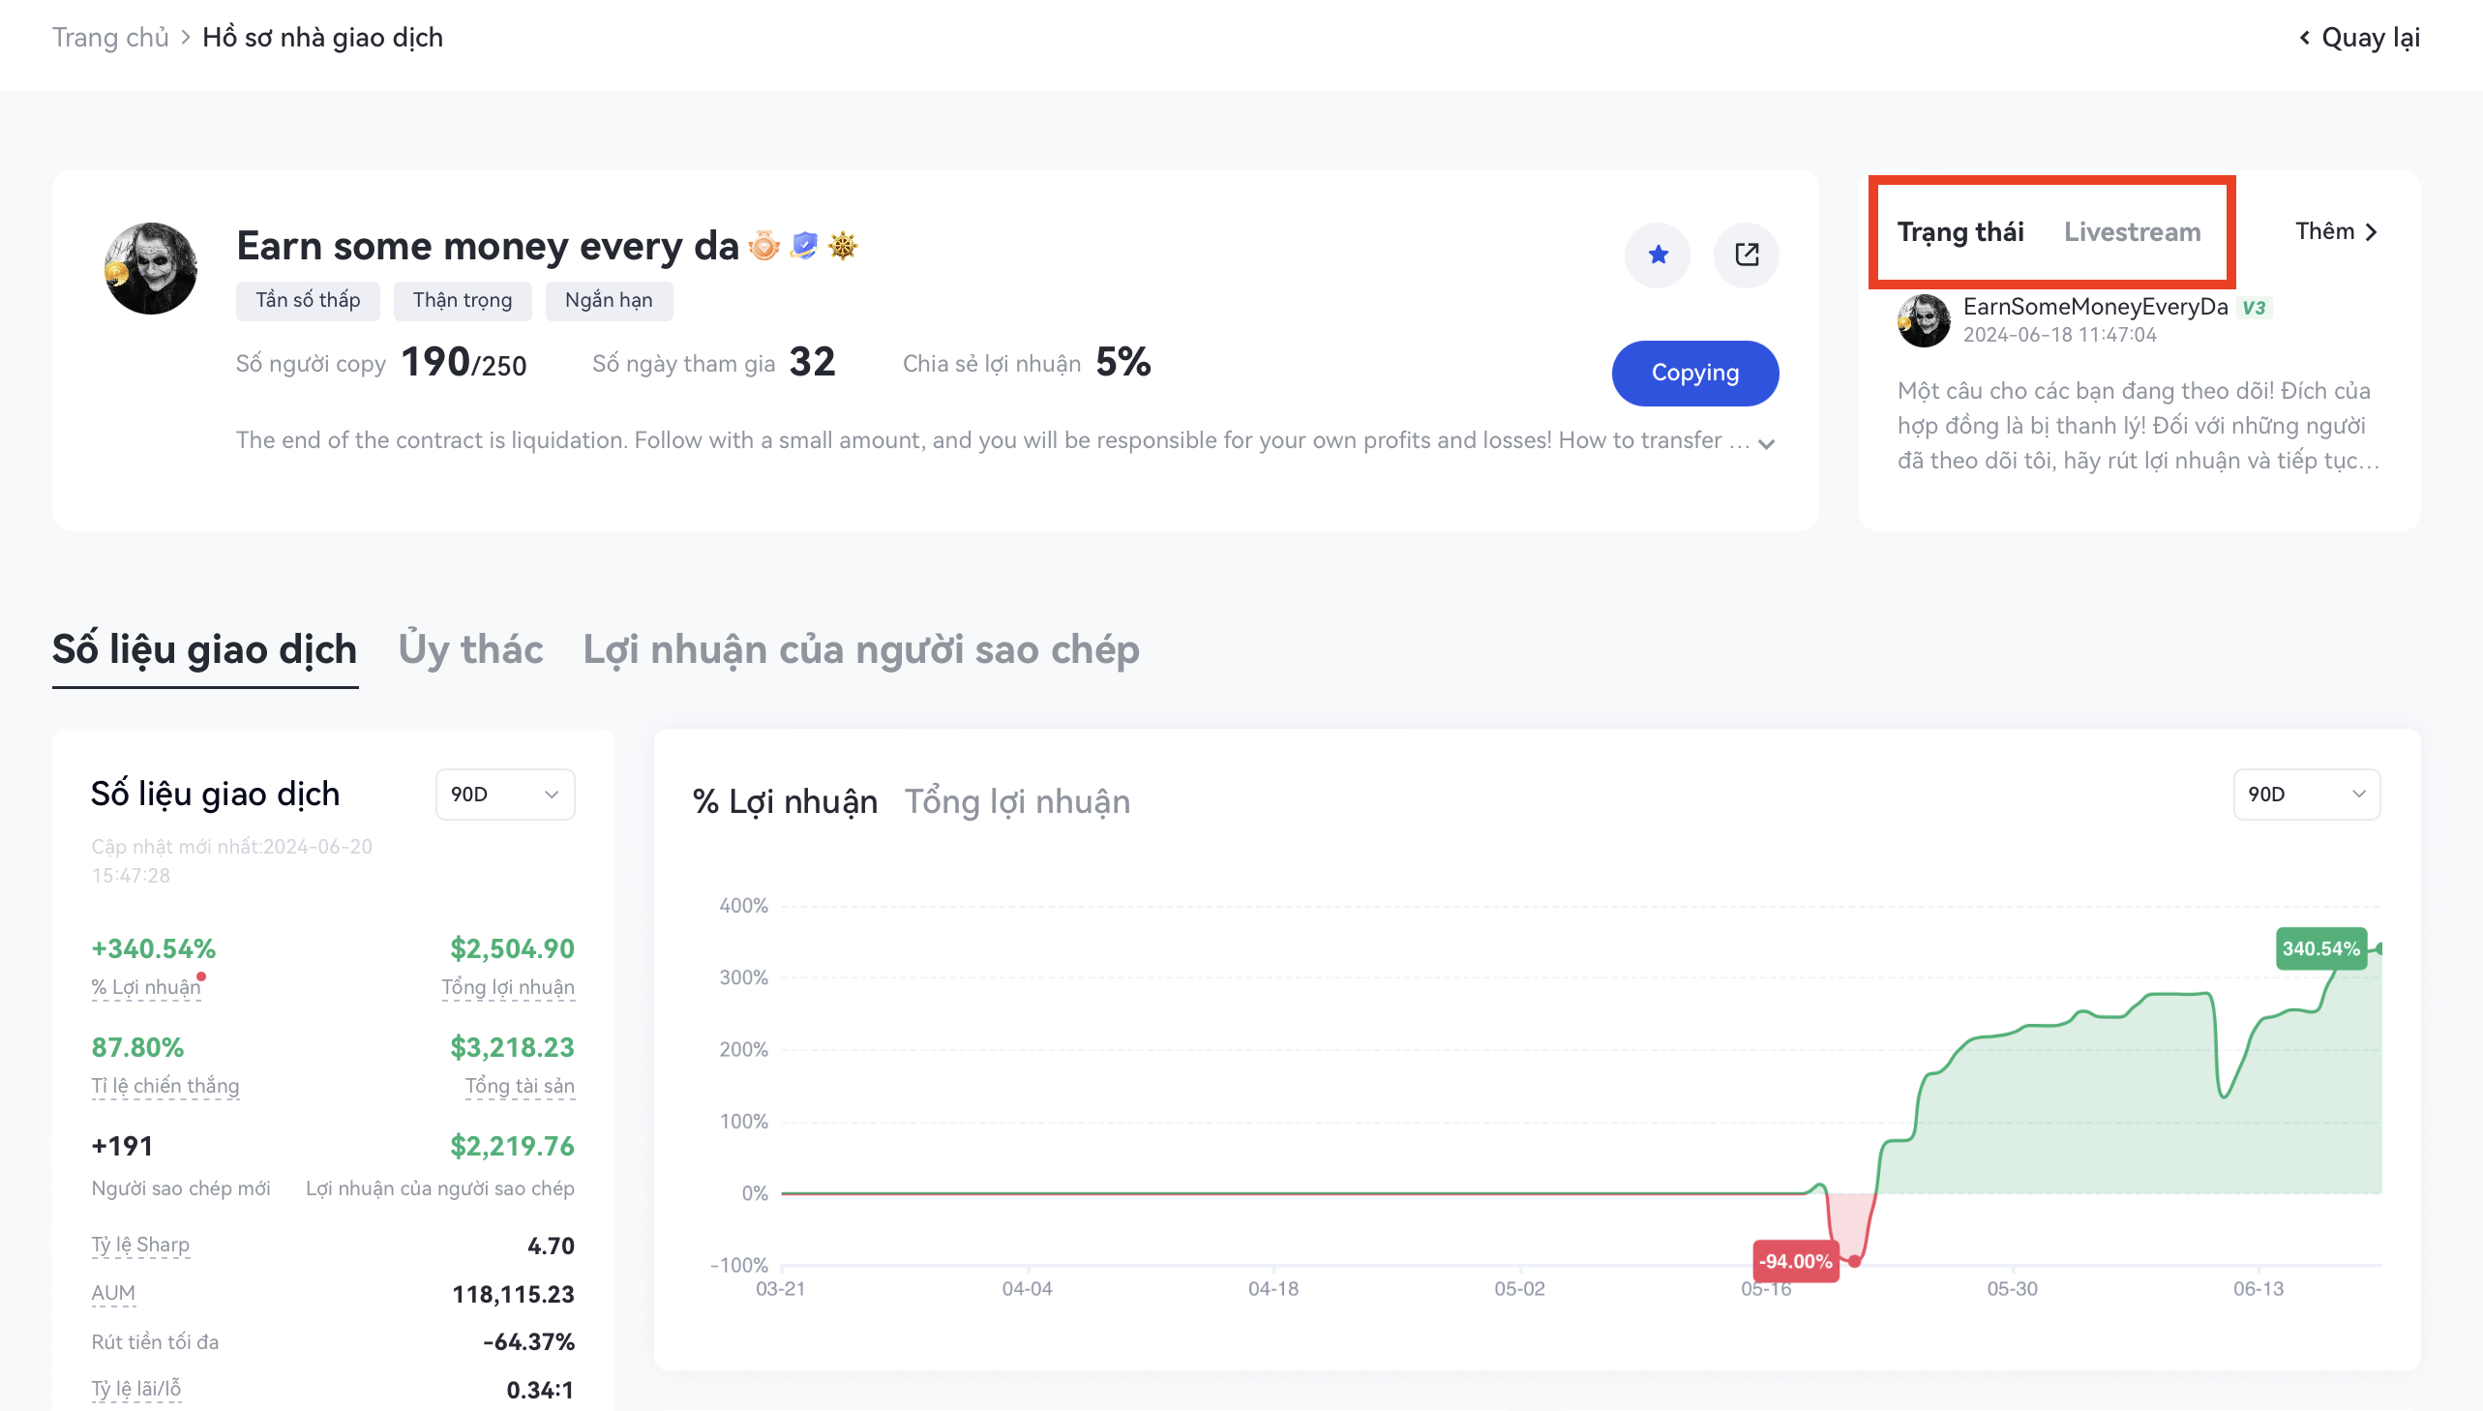Click the star favorite icon
Image resolution: width=2483 pixels, height=1411 pixels.
click(x=1658, y=255)
